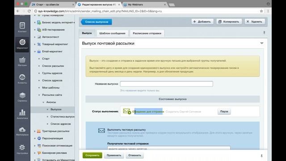Click the Автоконтекст icon
The width and height of the screenshot is (286, 161).
tap(39, 37)
